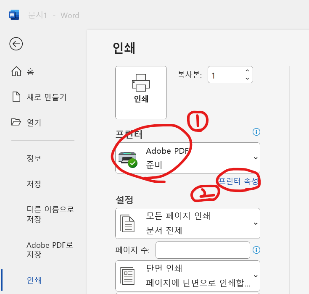Viewport: 309px width, 294px height.
Task: Click the 인쇄 page heading
Action: 124,48
